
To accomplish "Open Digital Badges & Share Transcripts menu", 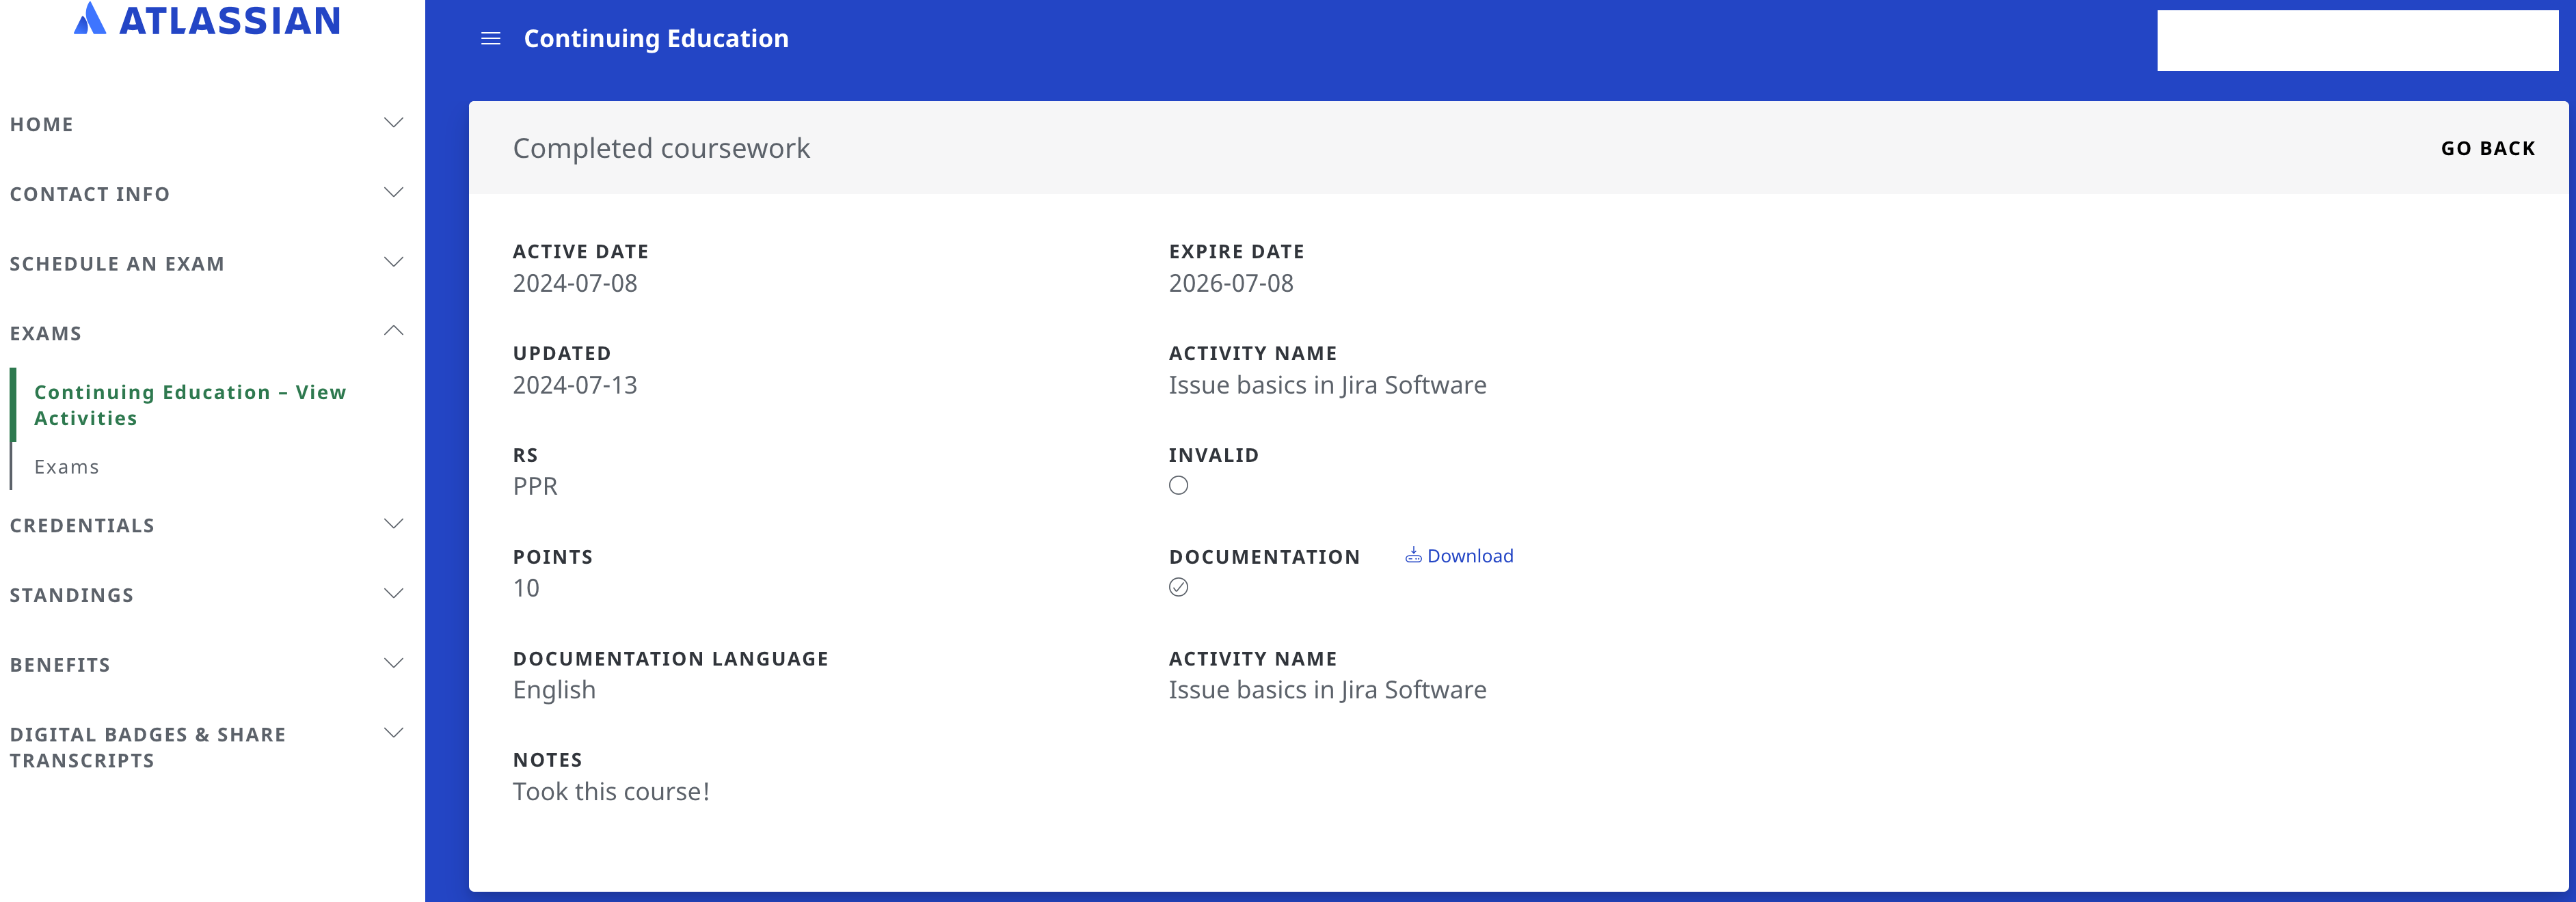I will (x=148, y=747).
